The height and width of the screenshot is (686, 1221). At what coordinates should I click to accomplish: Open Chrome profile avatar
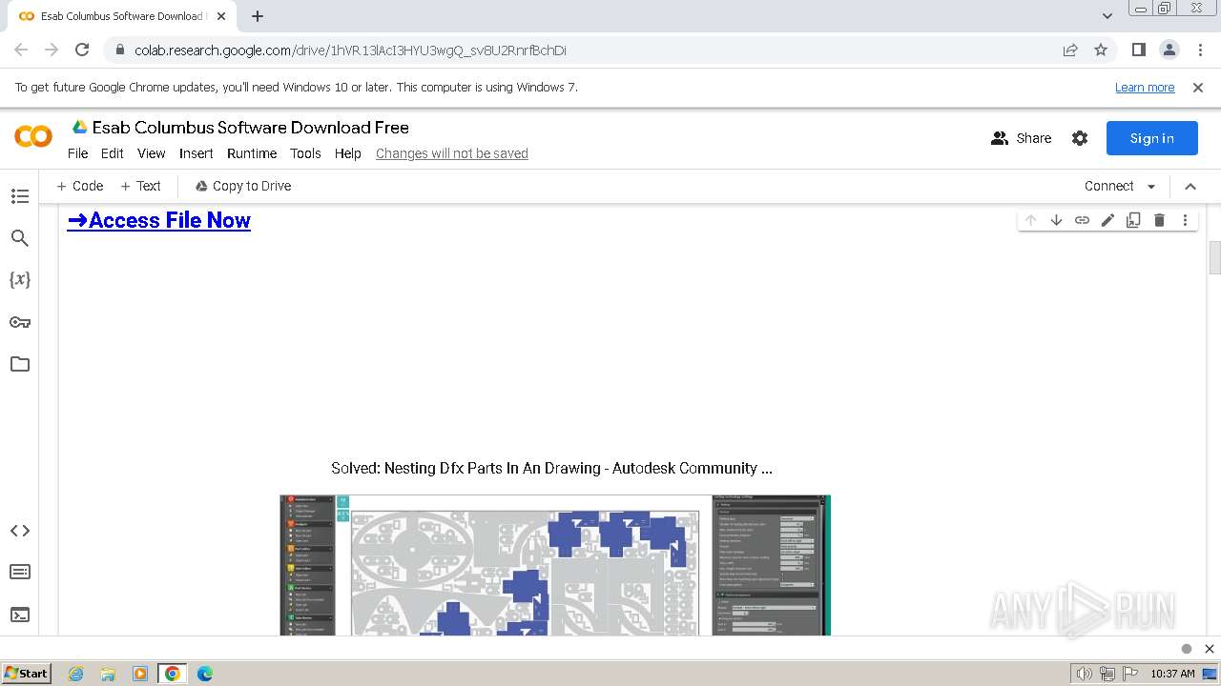pyautogui.click(x=1169, y=50)
